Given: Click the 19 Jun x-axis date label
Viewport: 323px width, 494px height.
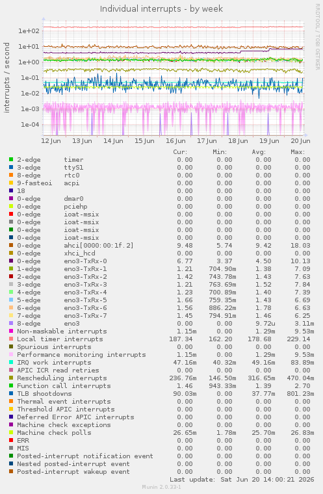Looking at the screenshot, I should (x=269, y=141).
